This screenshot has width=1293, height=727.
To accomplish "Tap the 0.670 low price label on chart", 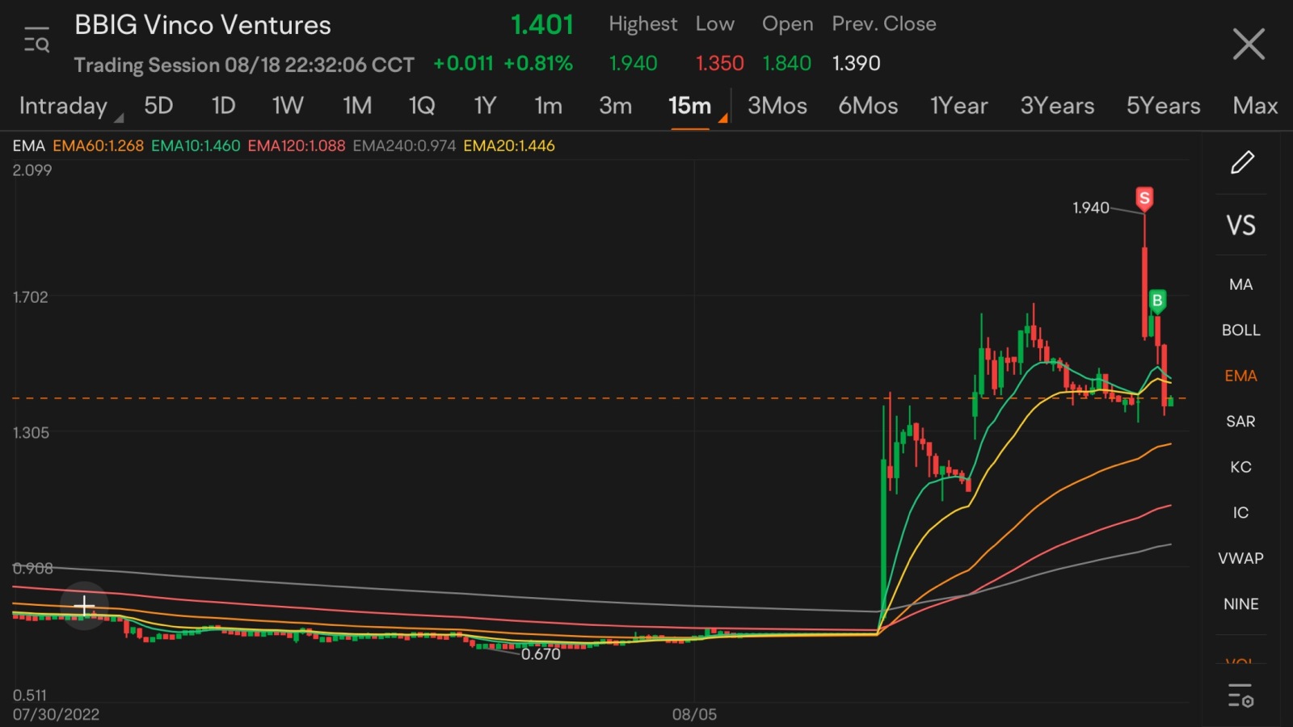I will [541, 654].
